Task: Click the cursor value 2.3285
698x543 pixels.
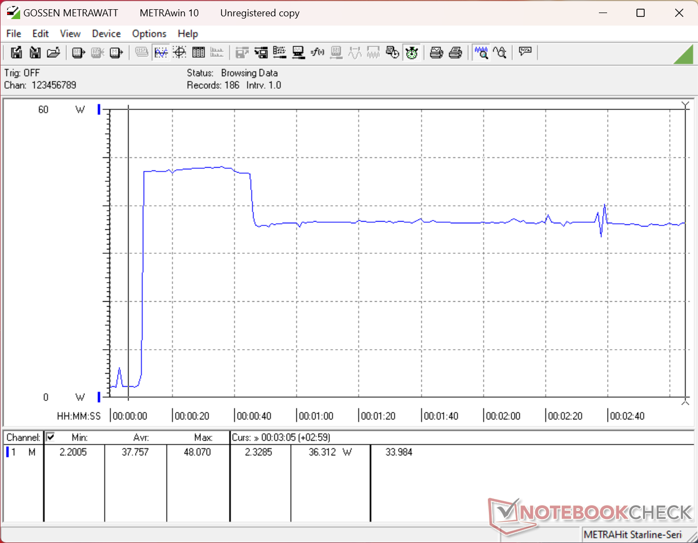Action: click(x=259, y=452)
